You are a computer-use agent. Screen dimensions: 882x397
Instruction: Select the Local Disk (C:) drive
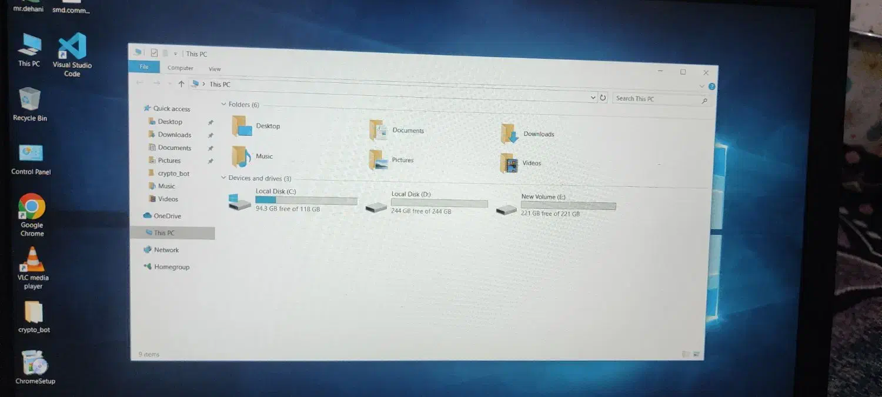tap(293, 201)
